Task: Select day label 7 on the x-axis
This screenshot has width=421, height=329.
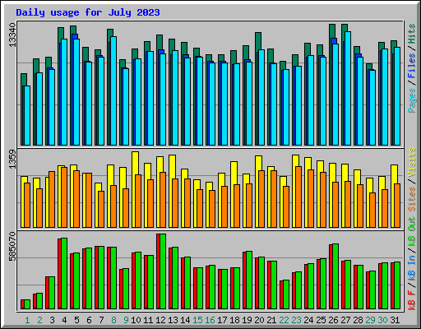Action: (x=101, y=320)
